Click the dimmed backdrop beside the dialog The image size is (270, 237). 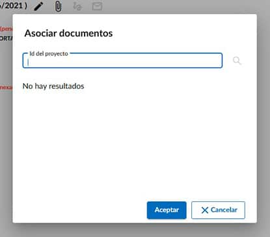[263, 108]
